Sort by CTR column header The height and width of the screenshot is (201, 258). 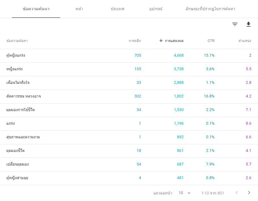211,41
